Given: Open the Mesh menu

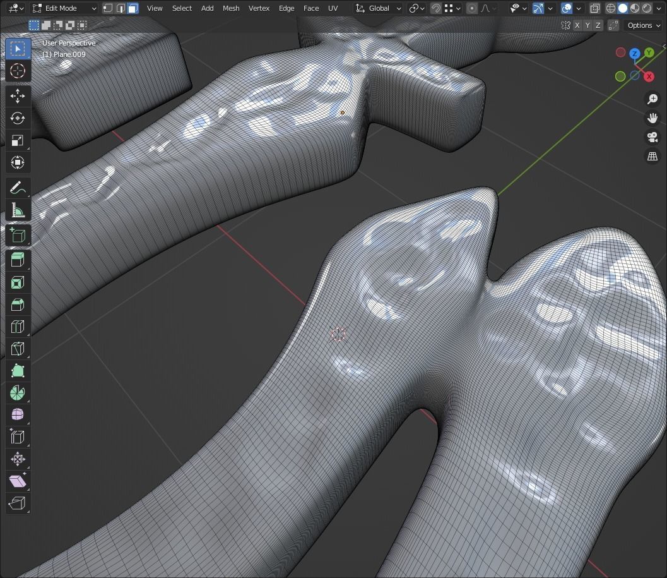Looking at the screenshot, I should (x=231, y=8).
